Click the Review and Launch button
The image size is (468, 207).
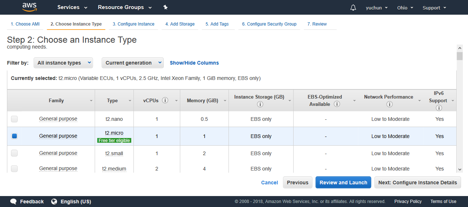pyautogui.click(x=343, y=183)
